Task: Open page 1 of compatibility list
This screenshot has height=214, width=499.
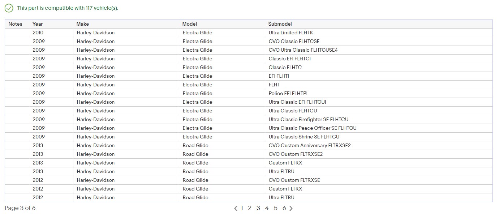Action: point(242,208)
